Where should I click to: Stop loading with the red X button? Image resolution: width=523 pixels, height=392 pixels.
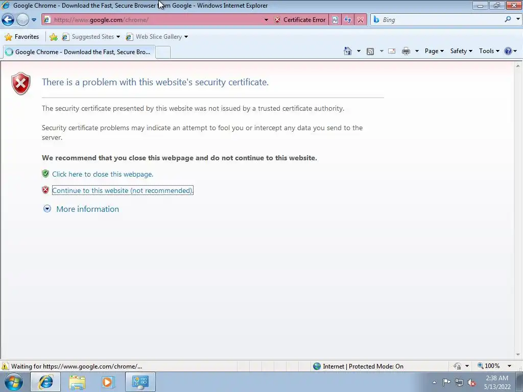pyautogui.click(x=361, y=20)
